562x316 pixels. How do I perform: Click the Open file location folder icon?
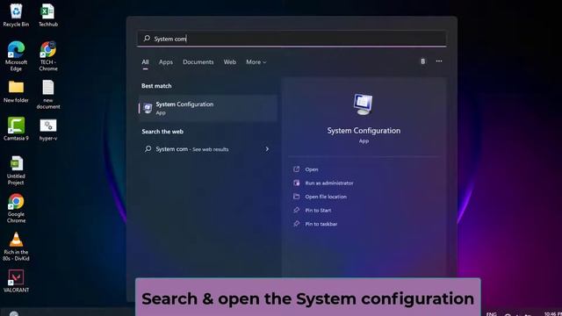click(297, 197)
